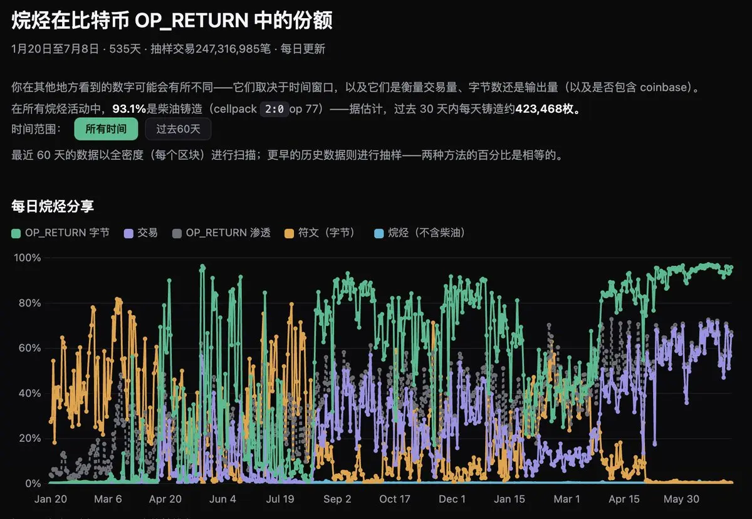
Task: Toggle the OP_RETURN 字节 legend series
Action: coord(61,233)
